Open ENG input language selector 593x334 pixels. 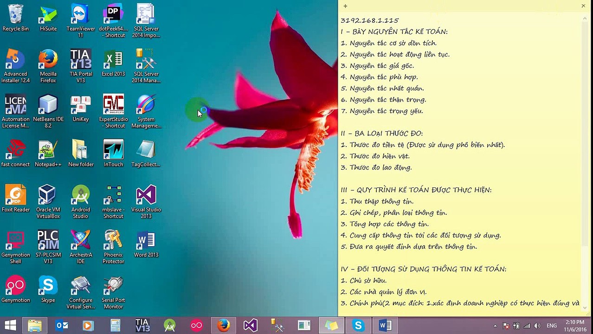click(552, 326)
